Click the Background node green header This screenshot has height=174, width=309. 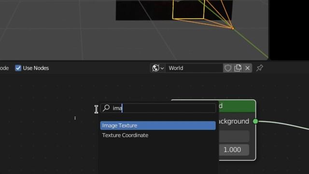(x=237, y=106)
